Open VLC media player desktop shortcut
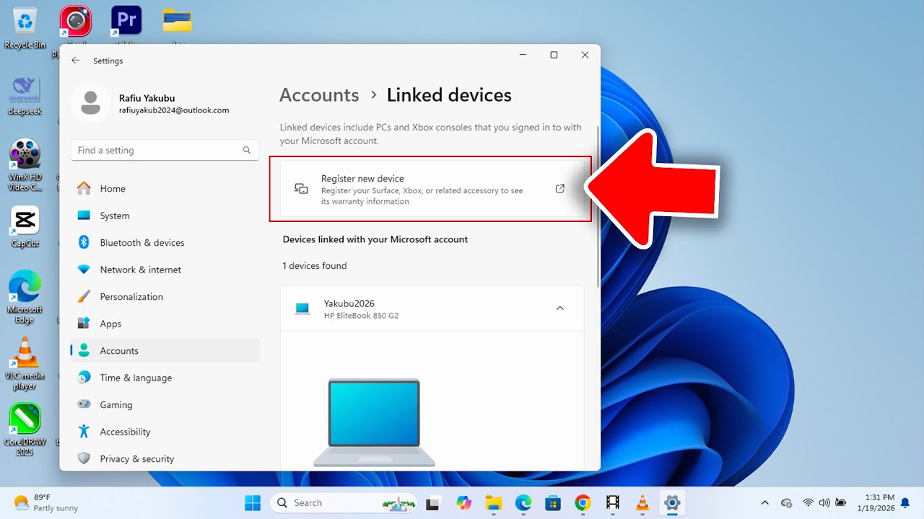 25,363
